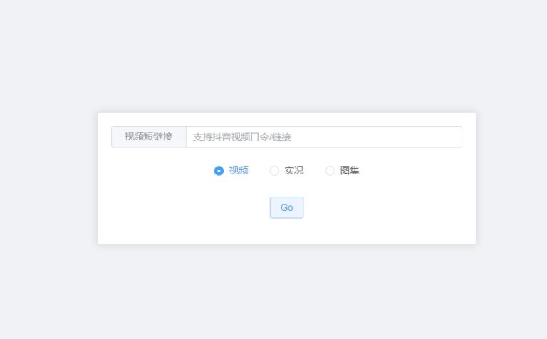Select the 实况 radio button

point(286,171)
